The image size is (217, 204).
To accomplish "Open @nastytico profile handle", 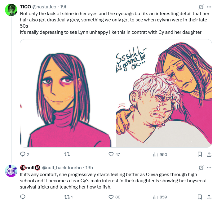I will tap(44, 7).
